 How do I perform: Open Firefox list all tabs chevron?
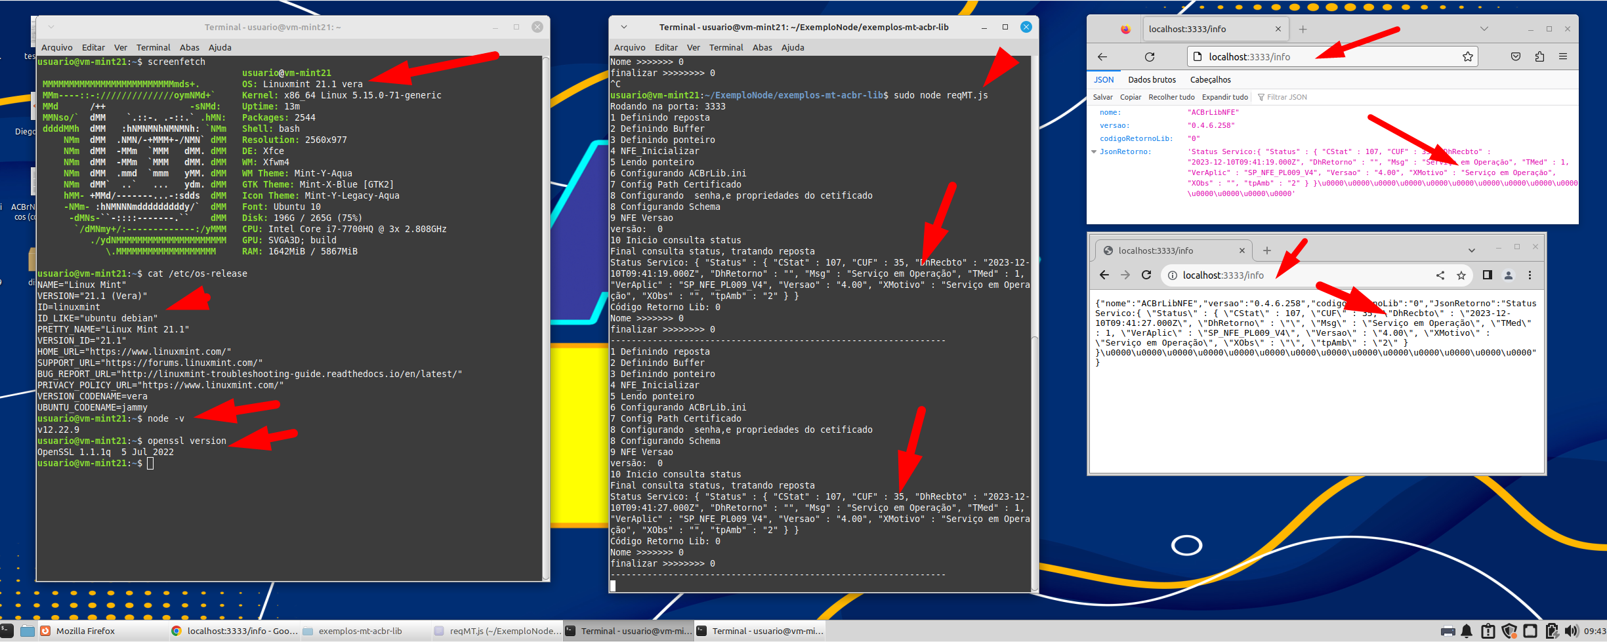tap(1484, 29)
